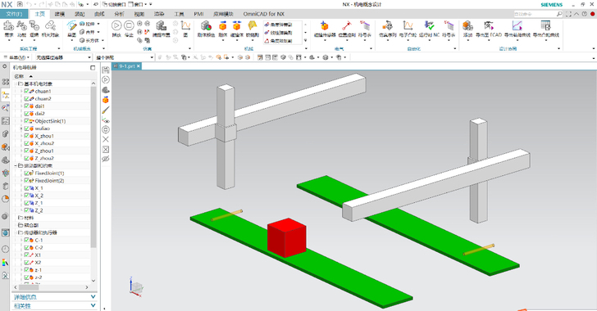Open the 拉伸 extrude dropdown arrow
Screen dimensions: 597x311
pyautogui.click(x=98, y=24)
